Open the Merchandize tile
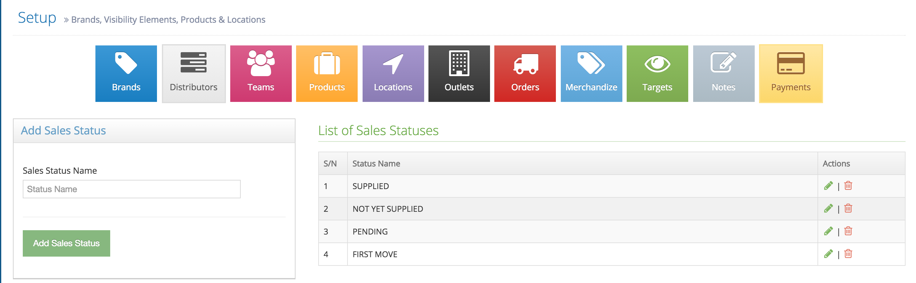 point(591,73)
